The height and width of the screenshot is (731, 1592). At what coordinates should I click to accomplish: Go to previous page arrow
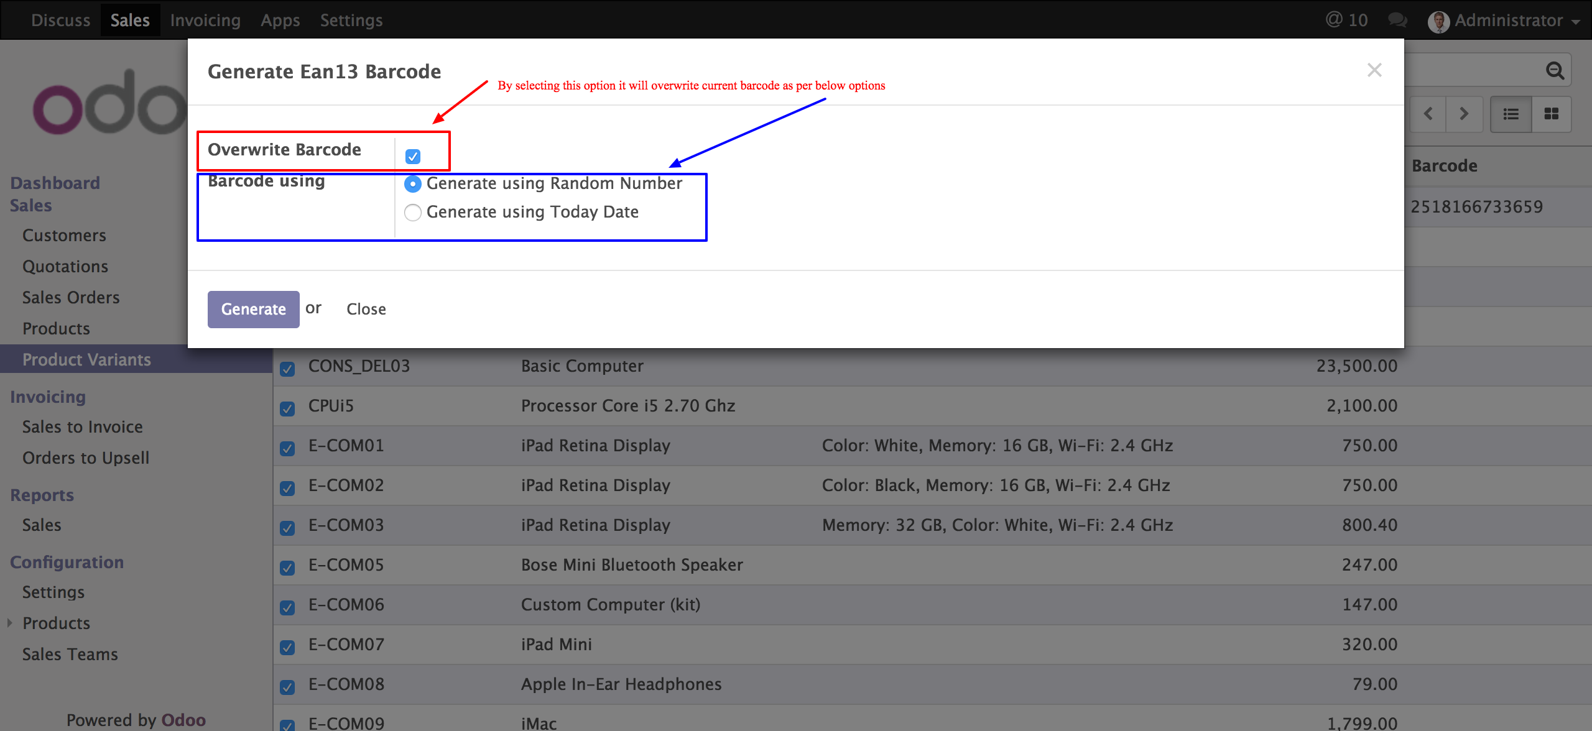pos(1428,114)
